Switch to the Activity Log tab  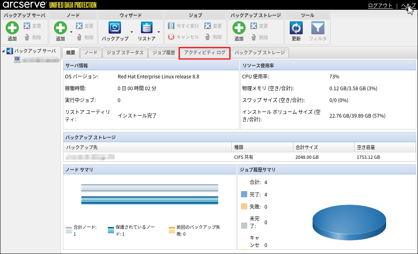[x=205, y=53]
